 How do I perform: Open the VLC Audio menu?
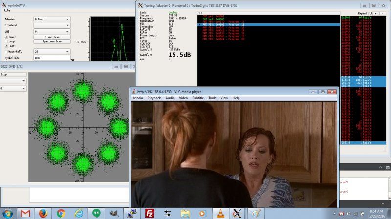pyautogui.click(x=170, y=98)
